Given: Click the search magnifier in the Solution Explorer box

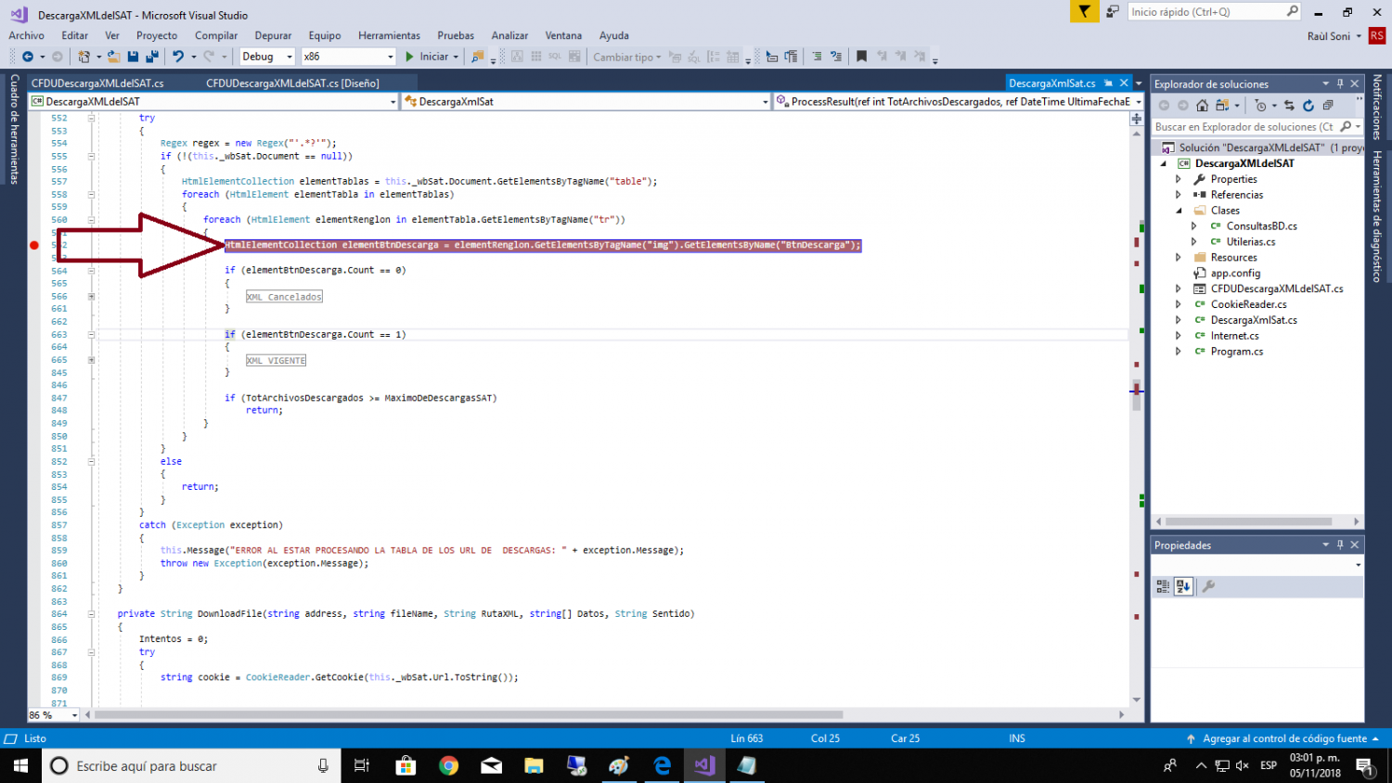Looking at the screenshot, I should [1346, 127].
